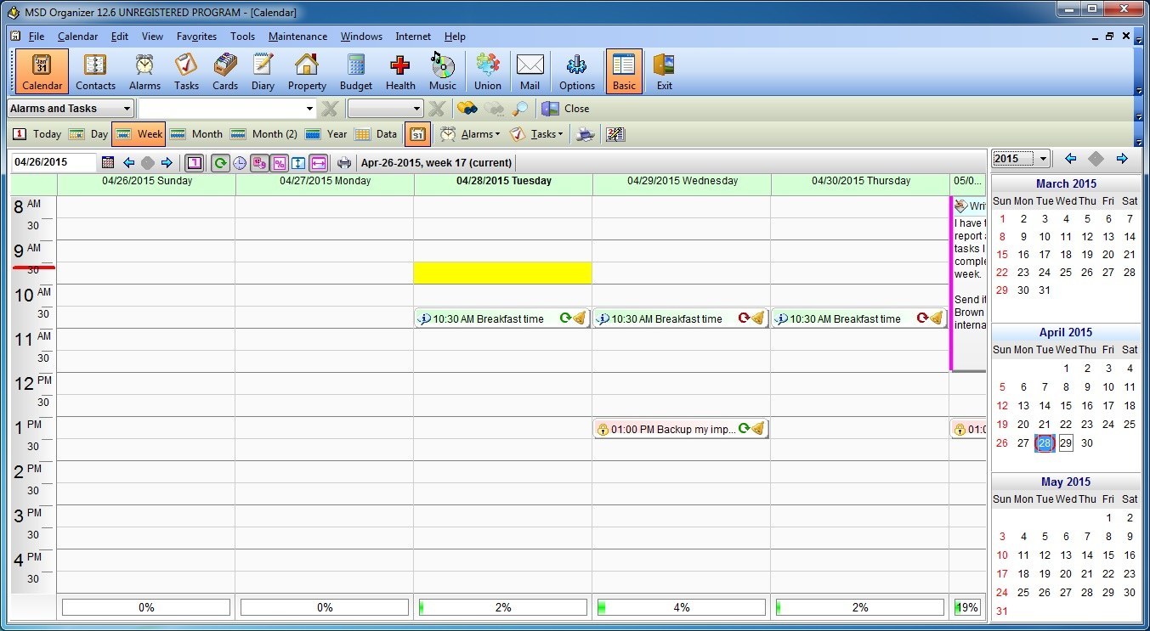Toggle the highlighted calendar-31 button after Data
The width and height of the screenshot is (1150, 631).
pos(417,134)
